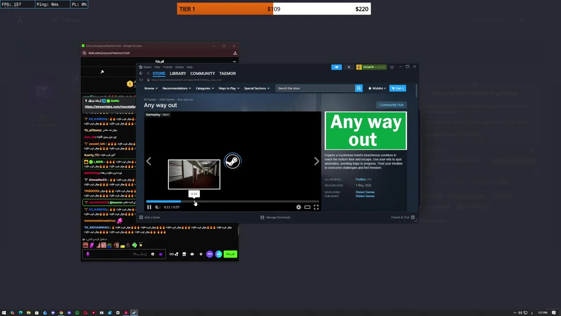
Task: Open the TAEMOR account dropdown
Action: [371, 67]
